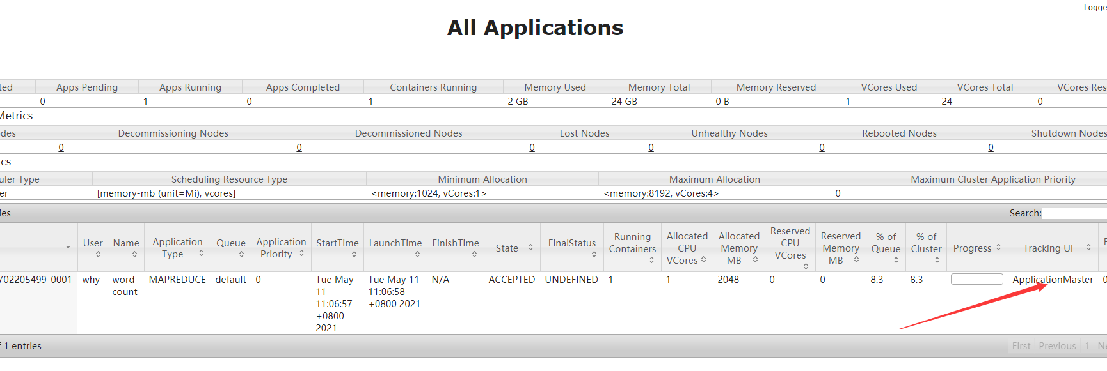The height and width of the screenshot is (371, 1107).
Task: Sort by Application Type column arrows
Action: (201, 254)
